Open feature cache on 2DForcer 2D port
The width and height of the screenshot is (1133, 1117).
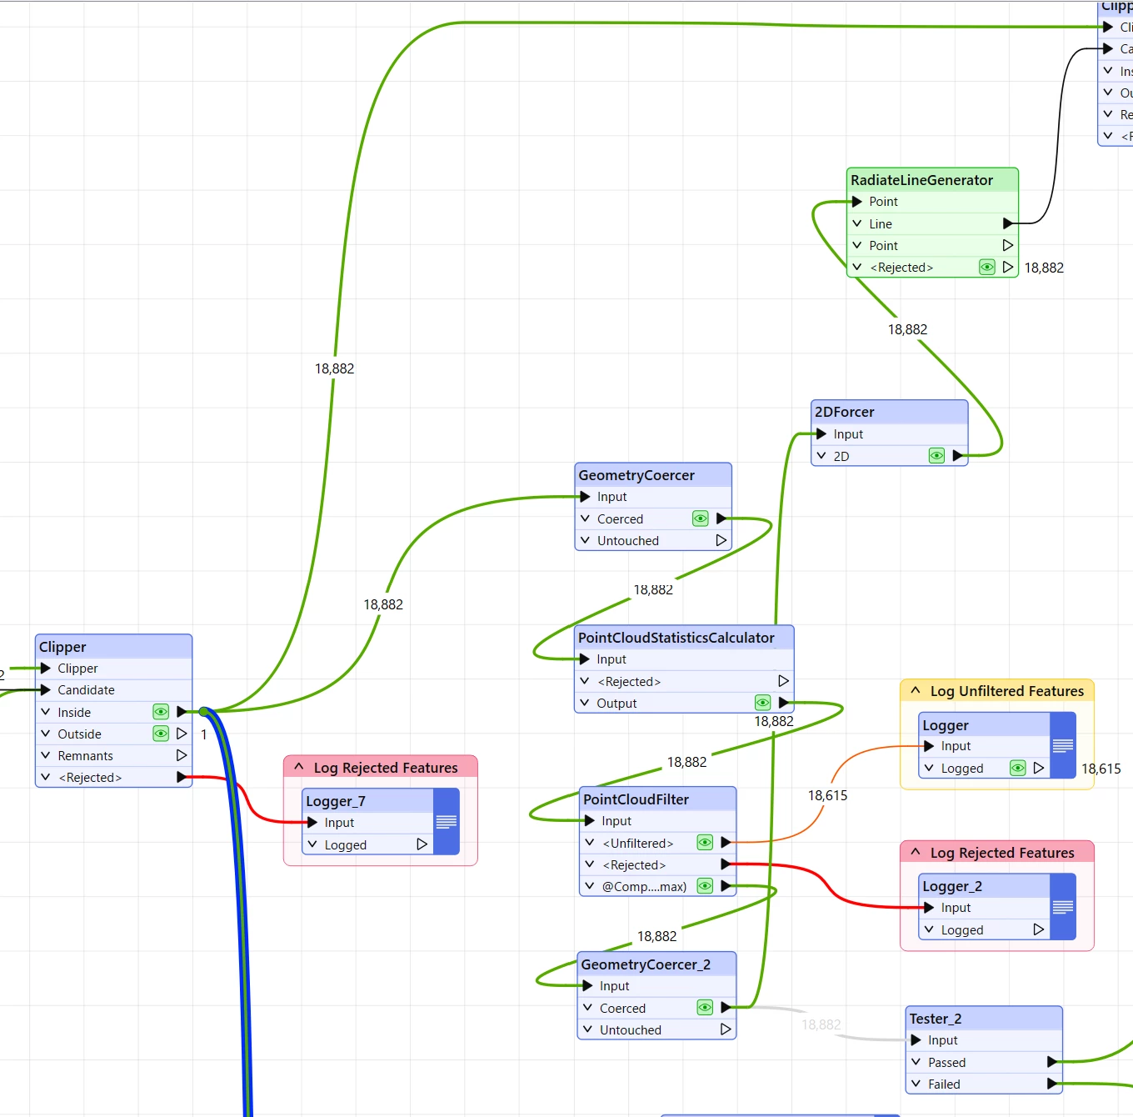click(x=937, y=456)
